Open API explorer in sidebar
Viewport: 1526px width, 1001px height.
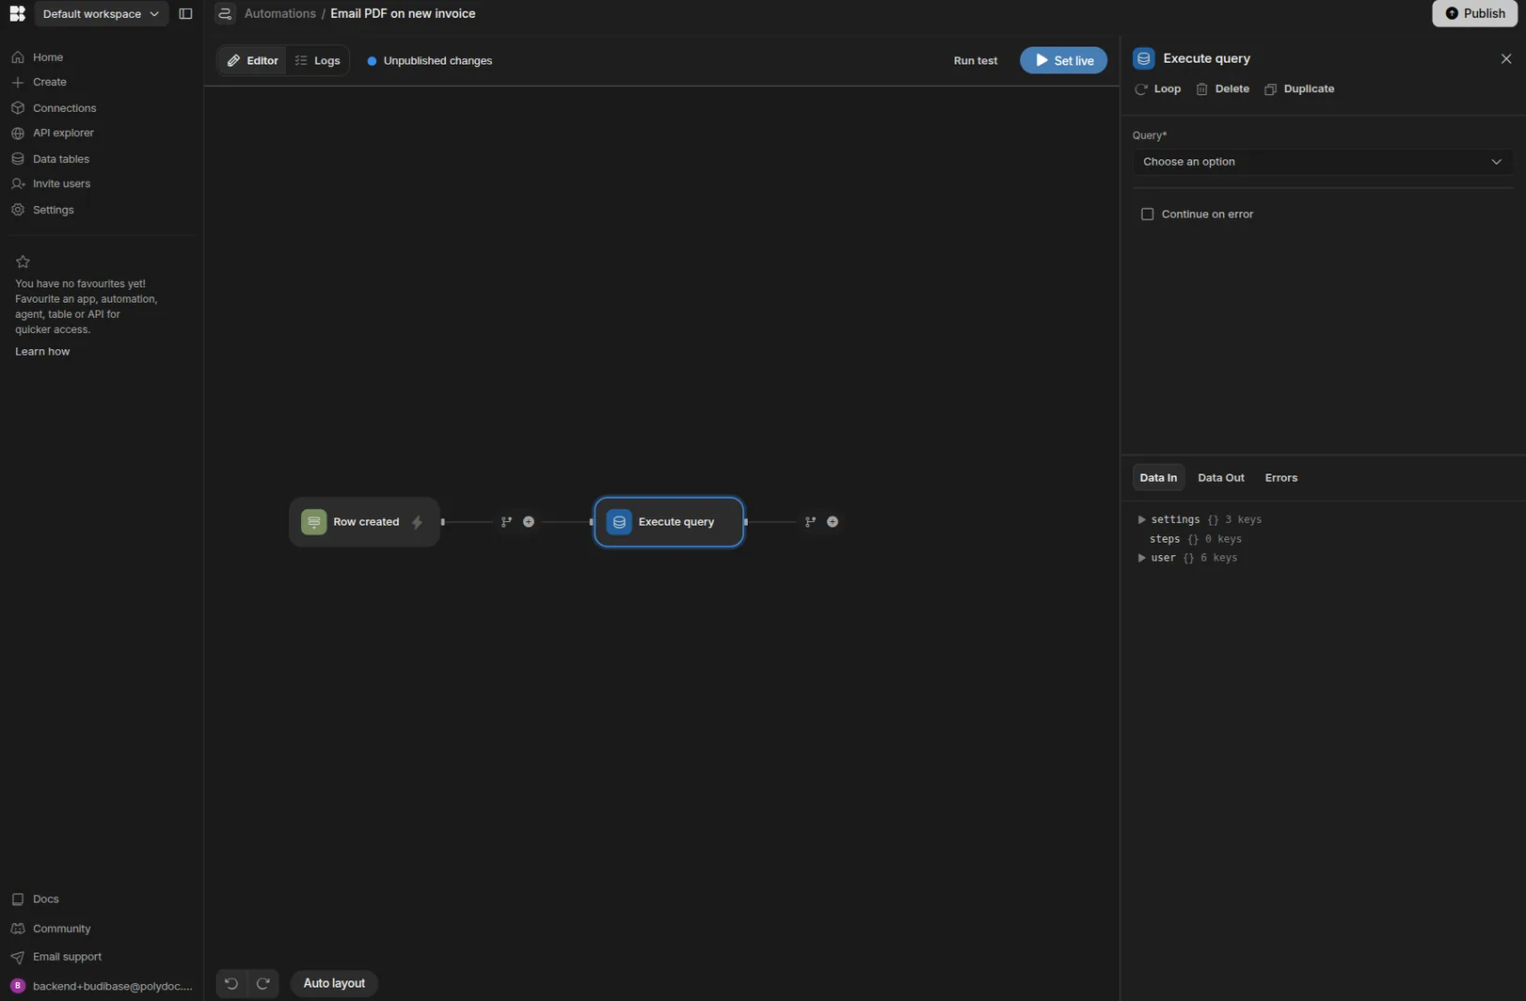point(63,133)
